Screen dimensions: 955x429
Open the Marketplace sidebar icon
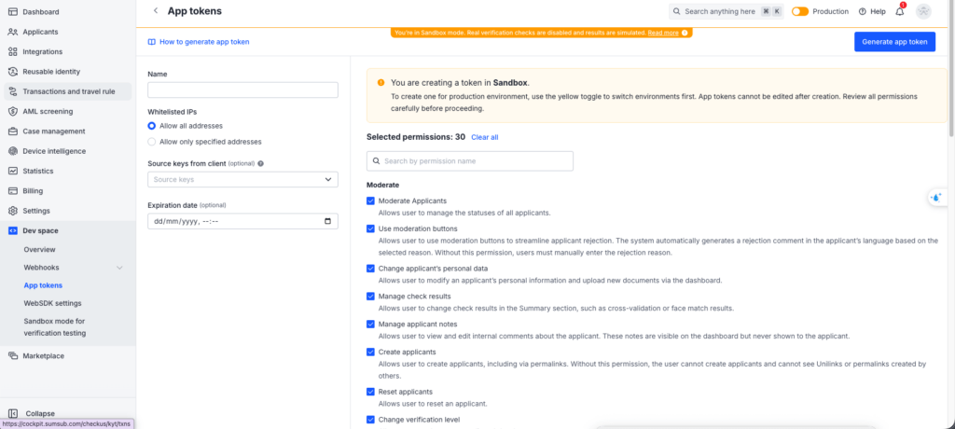point(13,355)
